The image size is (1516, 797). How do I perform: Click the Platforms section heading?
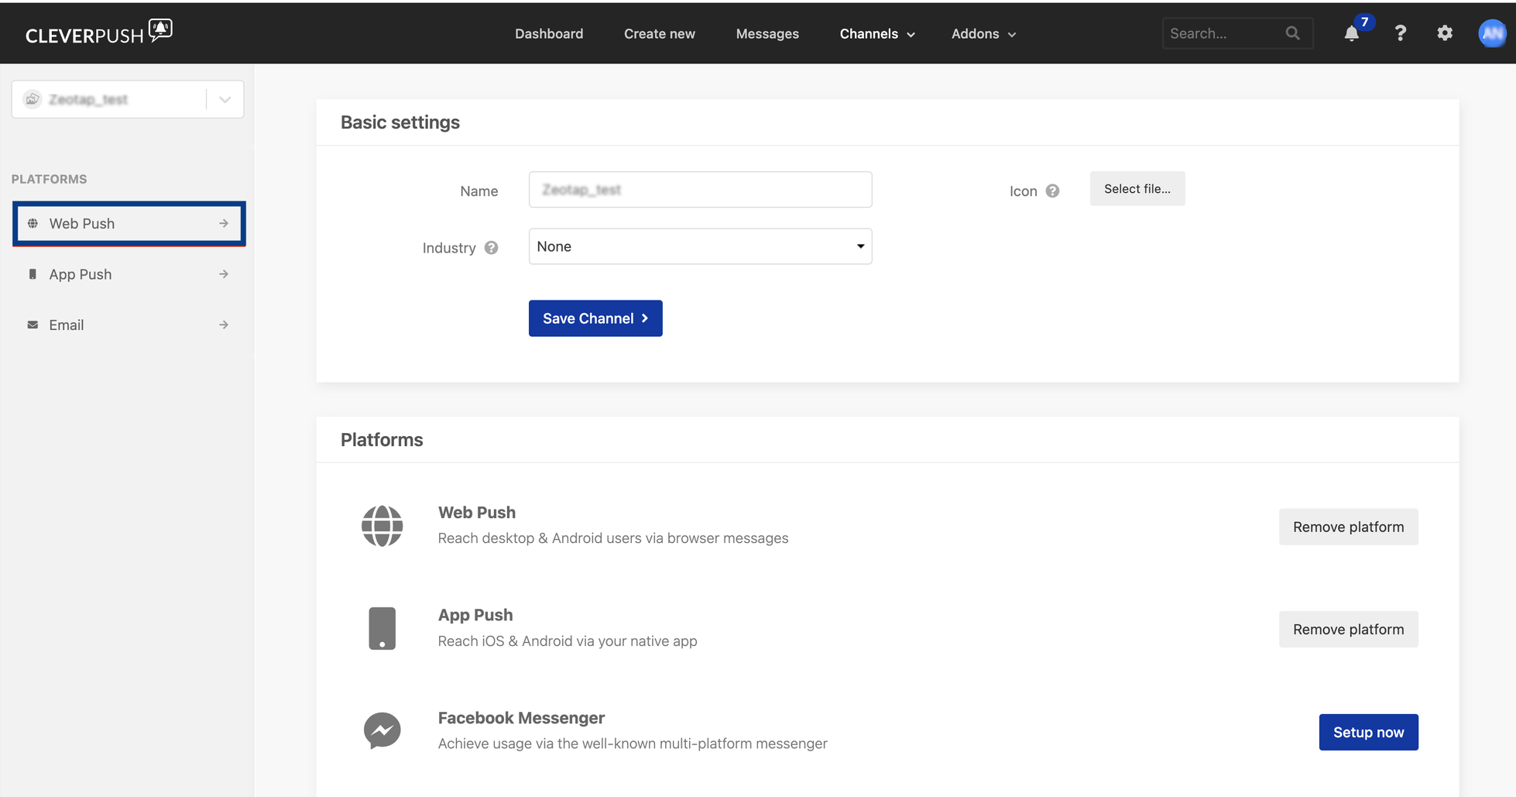tap(382, 440)
